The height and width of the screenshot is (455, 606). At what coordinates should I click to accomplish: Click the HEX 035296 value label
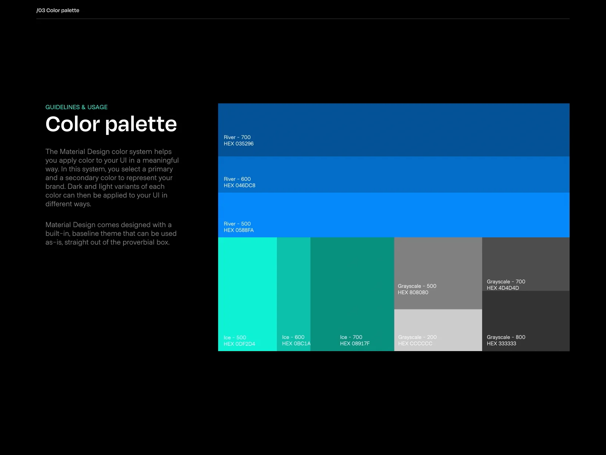click(x=239, y=143)
